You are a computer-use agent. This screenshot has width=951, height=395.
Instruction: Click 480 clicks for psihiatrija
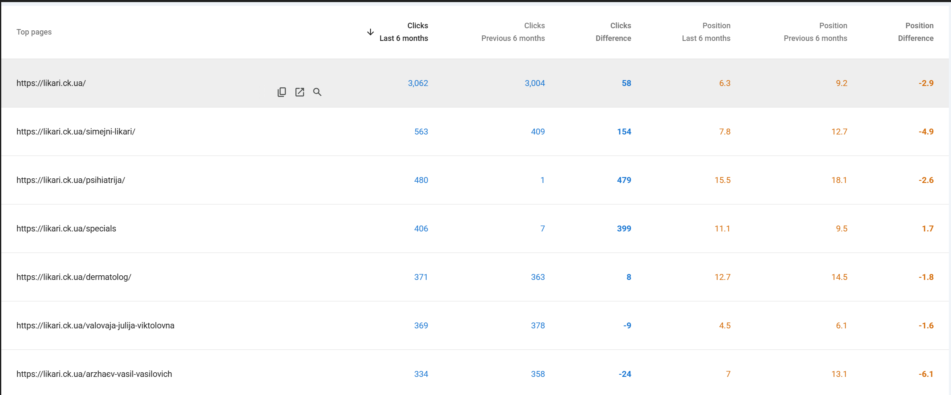421,180
